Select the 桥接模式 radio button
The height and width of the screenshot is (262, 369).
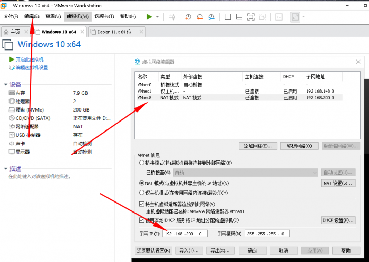coord(141,163)
